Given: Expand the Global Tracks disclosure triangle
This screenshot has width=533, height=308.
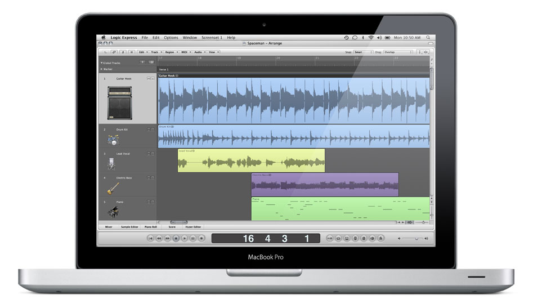Looking at the screenshot, I should [102, 63].
